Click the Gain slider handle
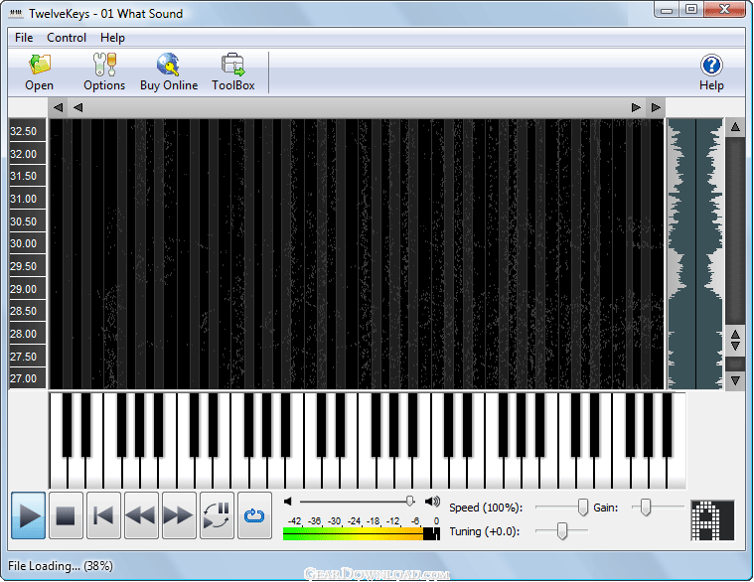 click(x=646, y=508)
